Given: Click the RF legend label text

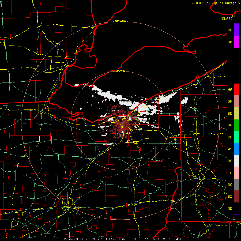Looking at the screenshot, I should (x=230, y=30).
